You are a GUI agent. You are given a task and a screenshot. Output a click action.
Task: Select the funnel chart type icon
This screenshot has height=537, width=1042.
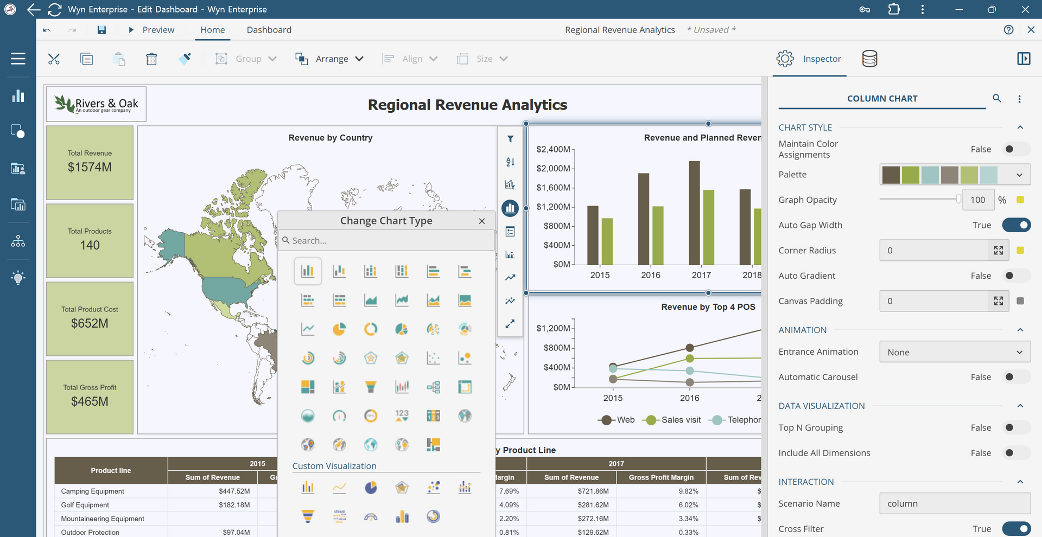371,387
